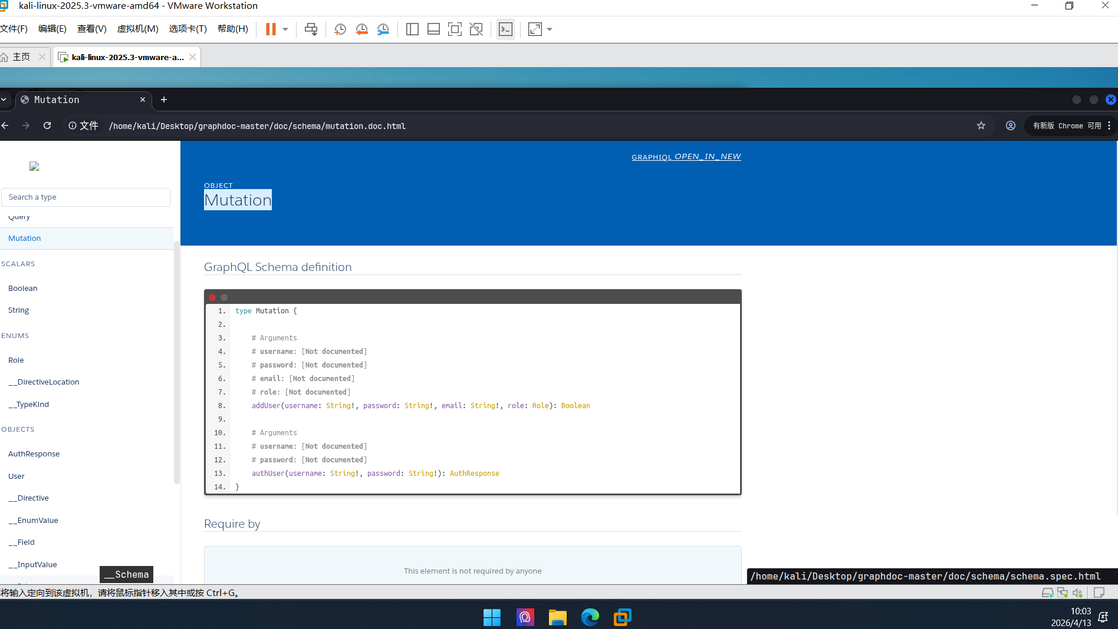Select Mutation in the sidebar

pyautogui.click(x=87, y=239)
